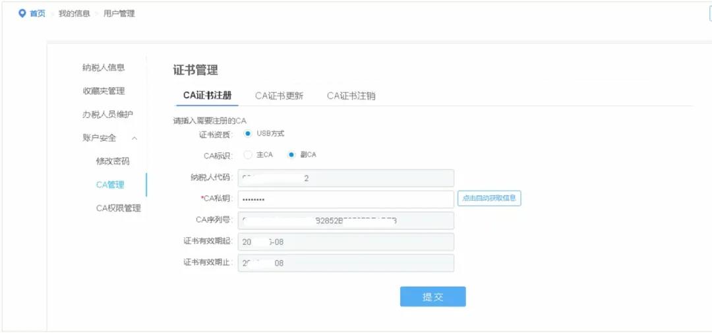Open 我的信息 breadcrumb
712x333 pixels.
click(x=74, y=14)
